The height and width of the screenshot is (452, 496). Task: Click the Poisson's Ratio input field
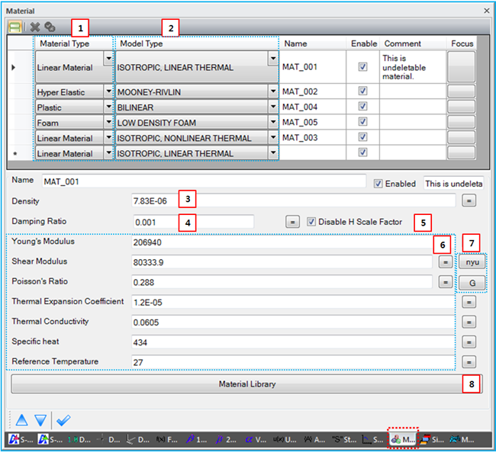click(282, 282)
